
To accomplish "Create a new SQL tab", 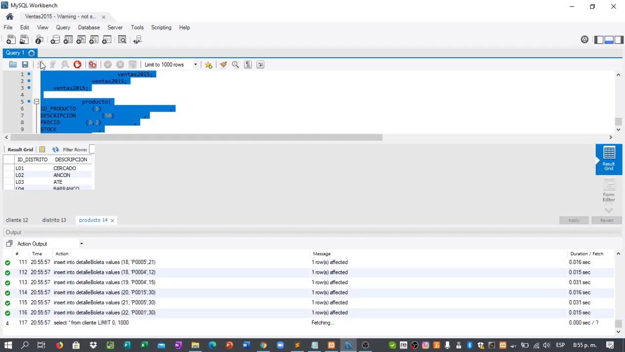I will 11,40.
